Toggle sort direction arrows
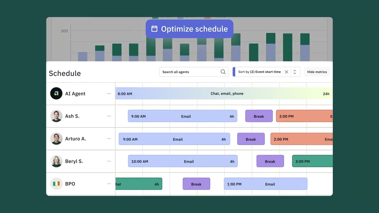The height and width of the screenshot is (213, 379). coord(295,72)
